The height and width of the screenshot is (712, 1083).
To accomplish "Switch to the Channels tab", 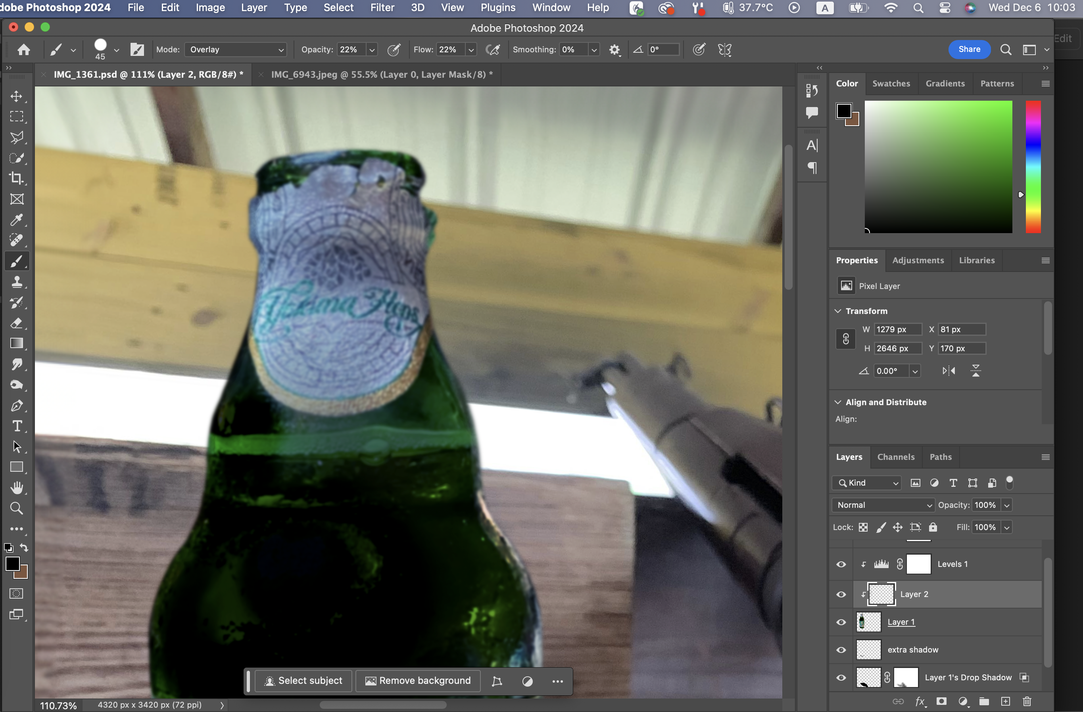I will [x=895, y=457].
